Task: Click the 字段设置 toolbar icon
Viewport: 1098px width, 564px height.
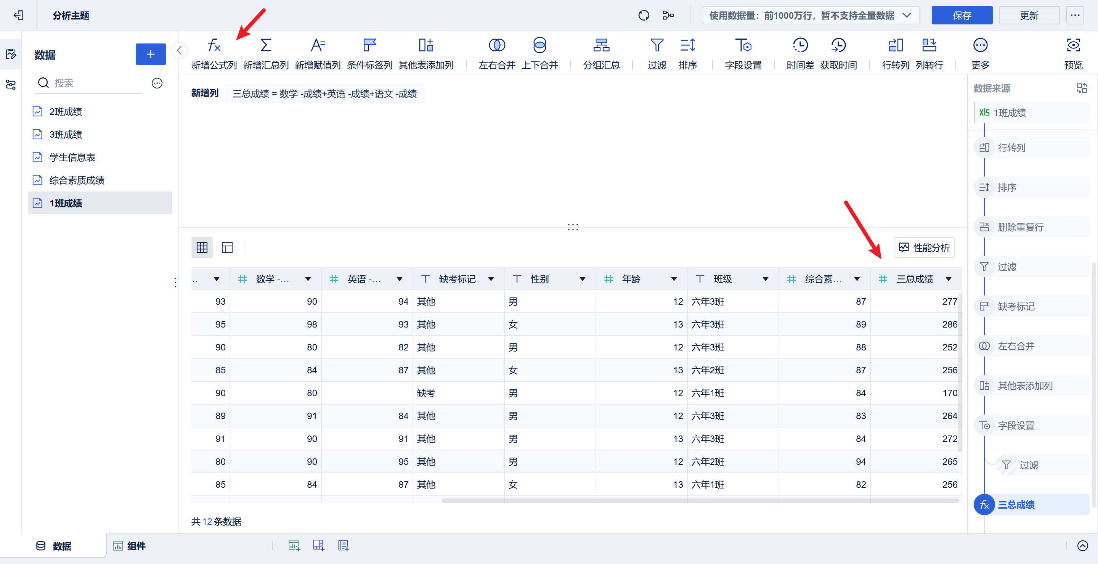Action: pyautogui.click(x=743, y=45)
